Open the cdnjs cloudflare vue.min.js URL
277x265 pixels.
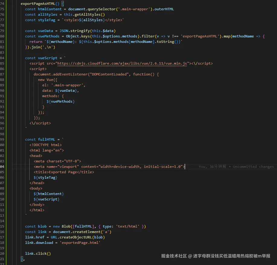coord(122,63)
